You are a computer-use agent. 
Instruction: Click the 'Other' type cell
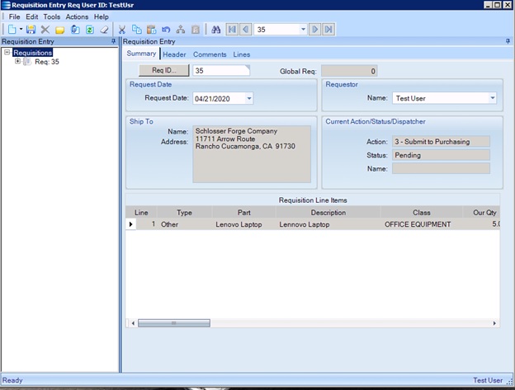coord(184,224)
